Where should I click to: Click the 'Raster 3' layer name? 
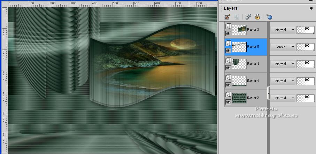253,30
